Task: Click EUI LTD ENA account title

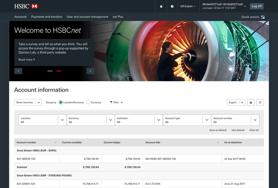Action: pos(153,184)
